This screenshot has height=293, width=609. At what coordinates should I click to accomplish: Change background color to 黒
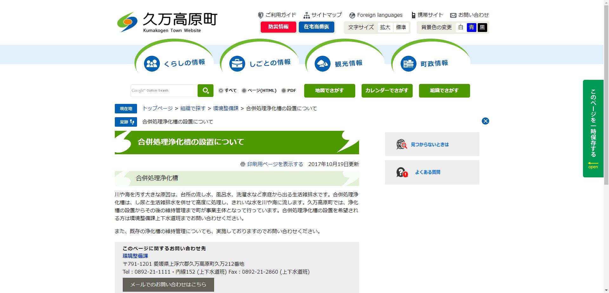[482, 27]
